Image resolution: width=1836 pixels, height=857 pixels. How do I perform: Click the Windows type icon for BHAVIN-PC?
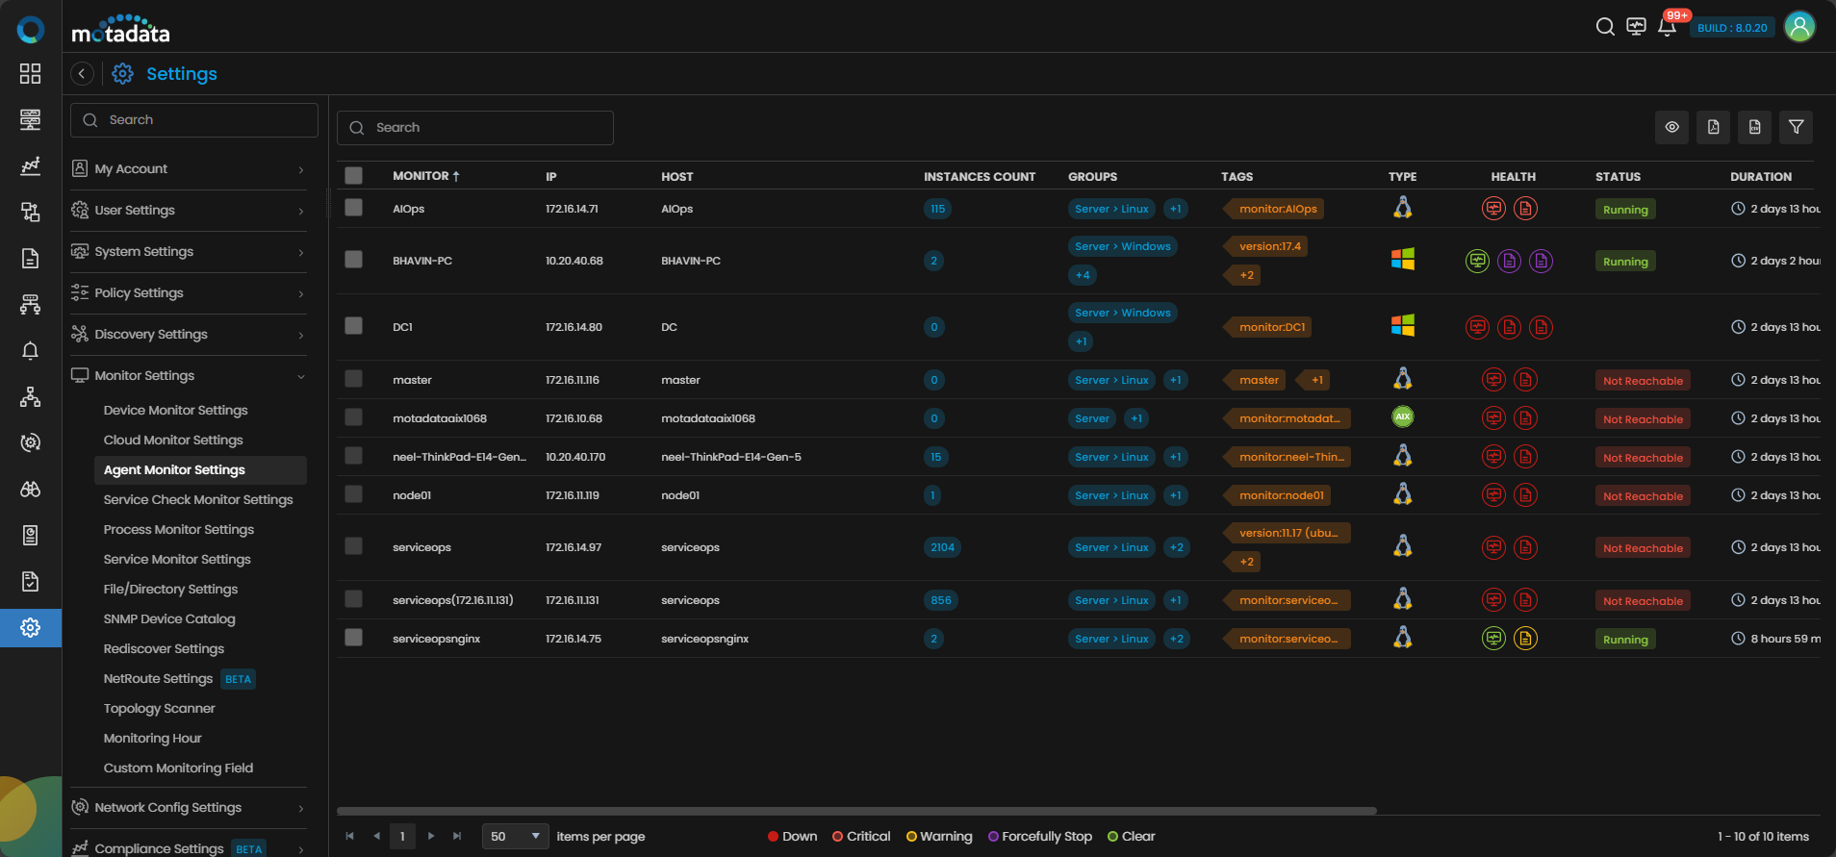(1403, 260)
